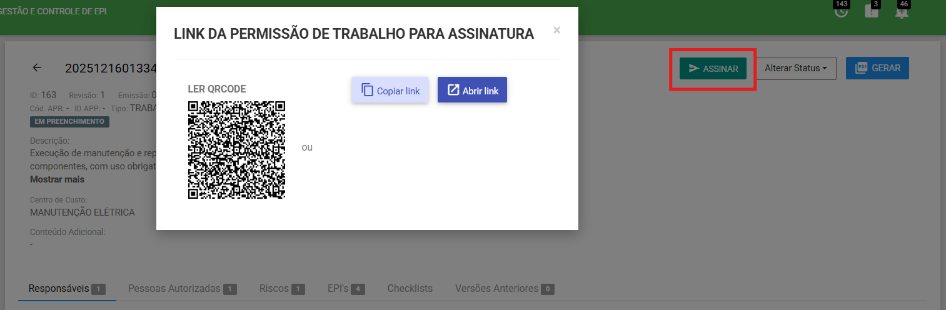Switch to the EPI's tab
The width and height of the screenshot is (946, 310).
coord(346,289)
